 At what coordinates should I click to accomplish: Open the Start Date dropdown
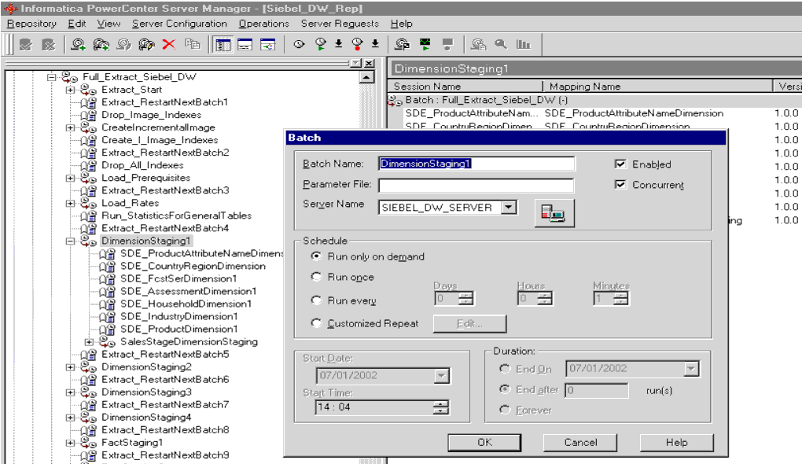[441, 375]
